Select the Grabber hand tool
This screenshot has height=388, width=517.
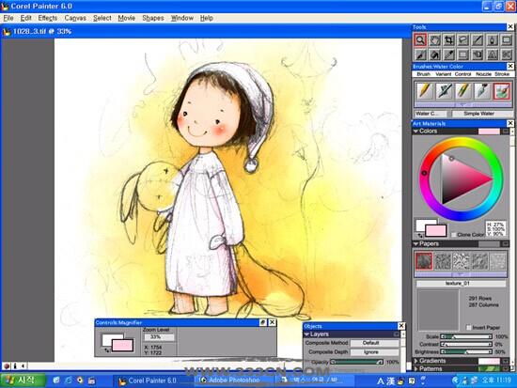point(434,40)
